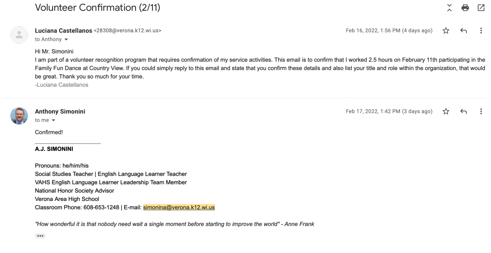491x253 pixels.
Task: Expand recipient details next to 'to Anthony'
Action: (x=66, y=39)
